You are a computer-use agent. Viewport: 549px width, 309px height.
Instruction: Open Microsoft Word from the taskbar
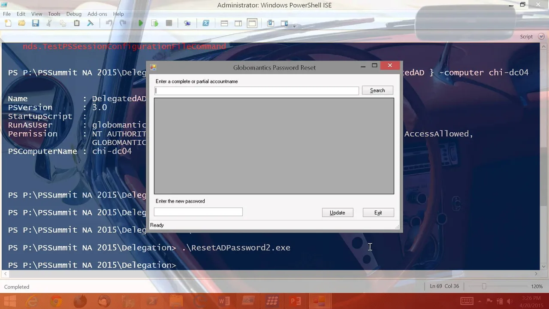click(224, 301)
